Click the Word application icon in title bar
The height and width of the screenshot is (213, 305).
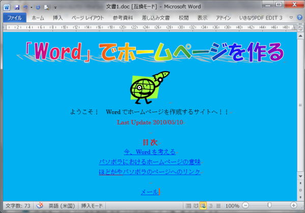pyautogui.click(x=7, y=8)
